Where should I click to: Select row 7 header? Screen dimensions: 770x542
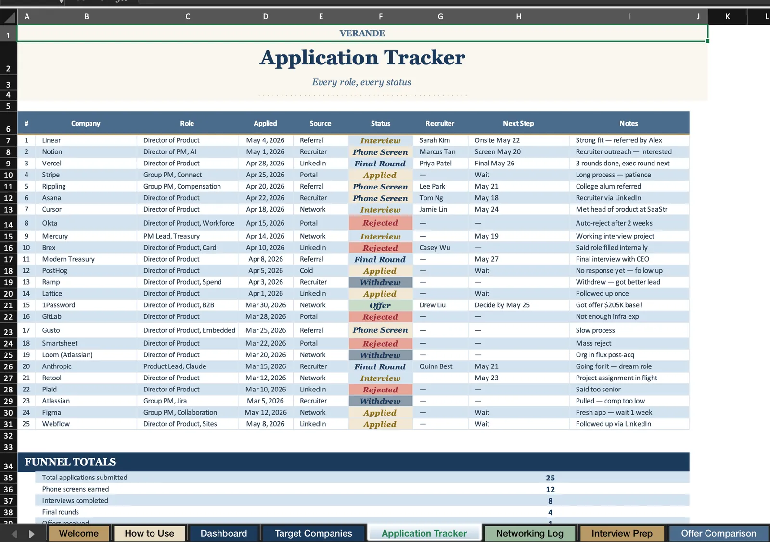coord(8,140)
